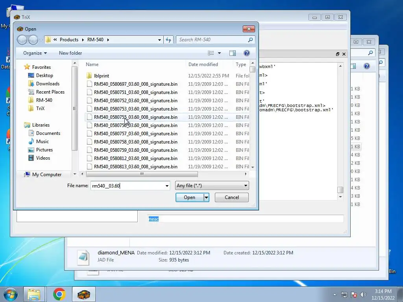Screen dimensions: 403x302
Task: Click navigation pane scrollbar thumb
Action: (74, 109)
